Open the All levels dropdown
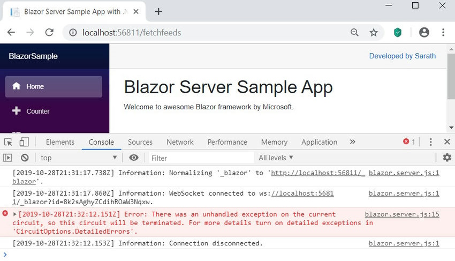The image size is (455, 261). (276, 158)
